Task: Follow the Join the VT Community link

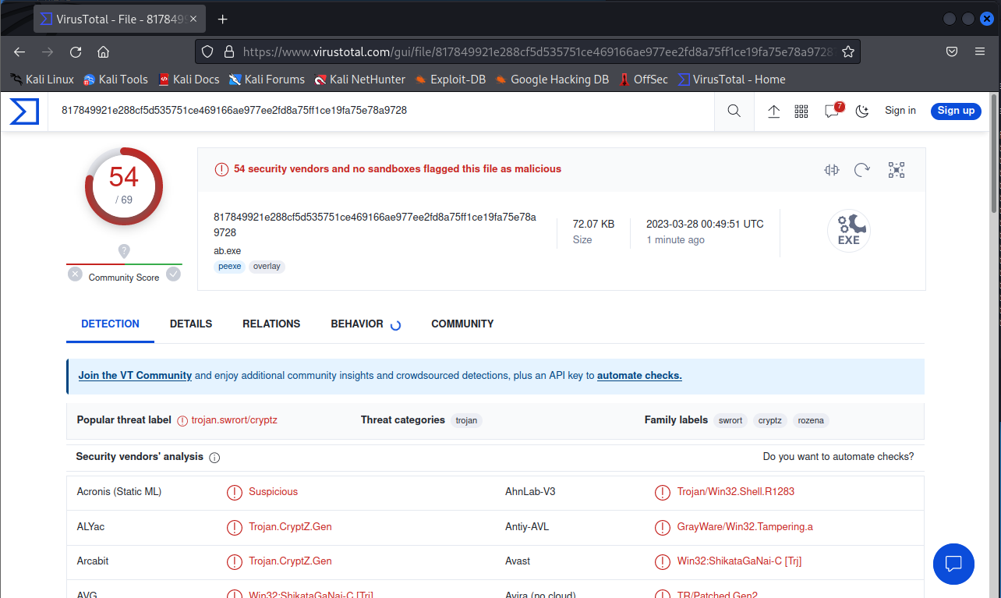Action: click(x=135, y=376)
